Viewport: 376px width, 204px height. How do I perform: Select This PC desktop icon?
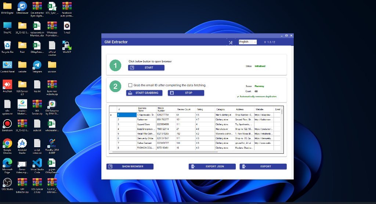[7, 28]
